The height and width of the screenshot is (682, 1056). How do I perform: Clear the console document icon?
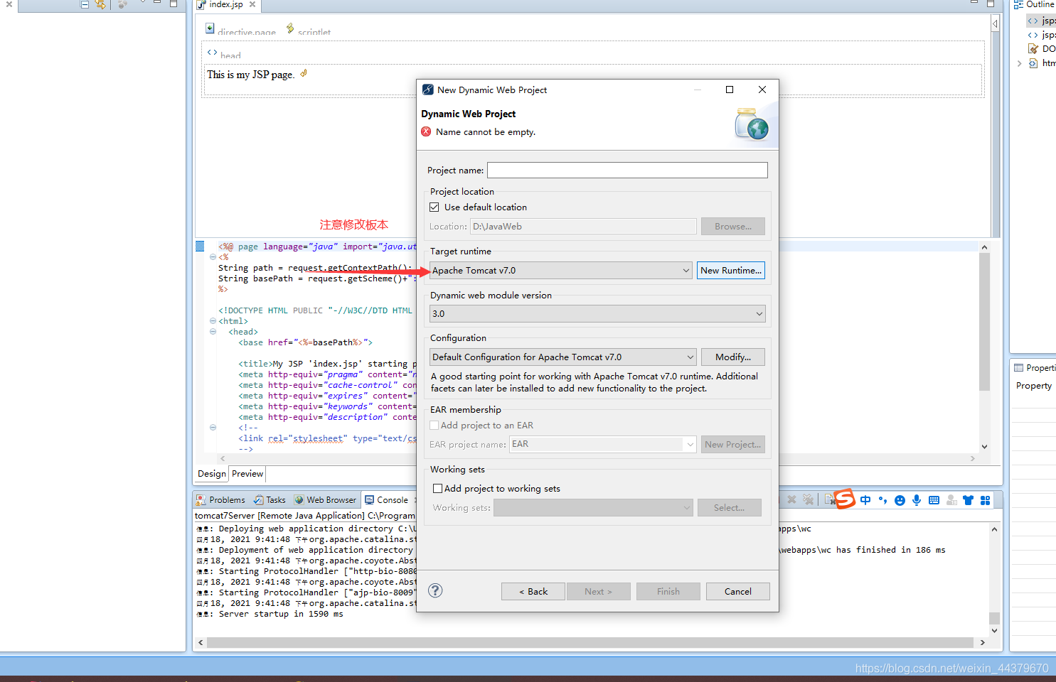[x=829, y=499]
